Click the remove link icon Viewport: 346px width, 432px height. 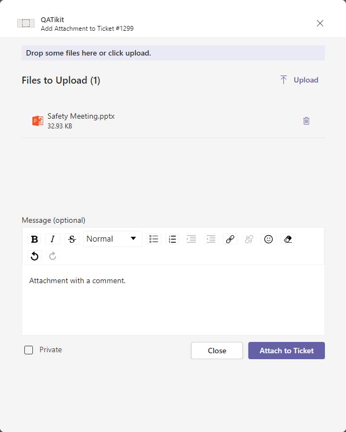coord(249,239)
